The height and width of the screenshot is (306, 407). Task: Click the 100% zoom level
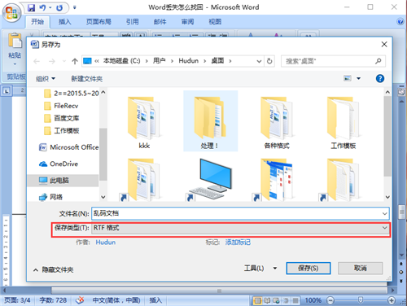pyautogui.click(x=313, y=300)
